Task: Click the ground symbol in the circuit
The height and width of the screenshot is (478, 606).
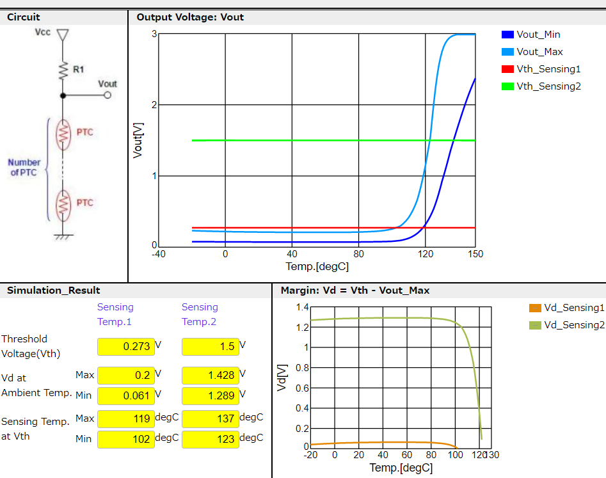Action: tap(63, 235)
